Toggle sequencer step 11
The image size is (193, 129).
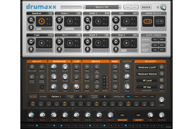coord(112,104)
